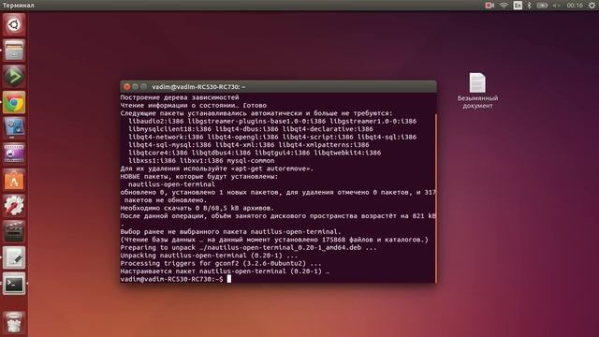Close the terminal window with the red button
599x337 pixels.
[127, 87]
